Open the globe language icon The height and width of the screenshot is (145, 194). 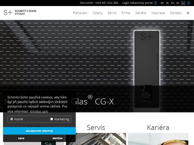pos(189,3)
